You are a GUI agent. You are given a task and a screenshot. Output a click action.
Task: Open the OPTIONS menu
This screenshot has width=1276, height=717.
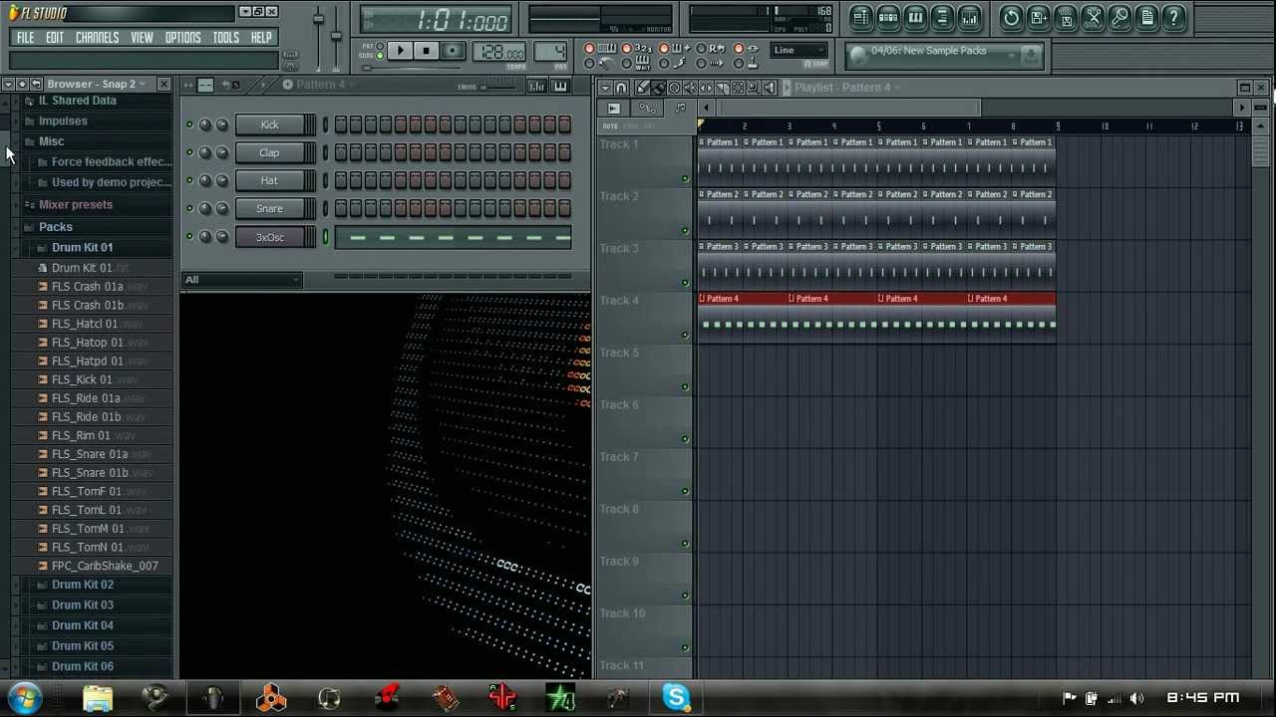182,38
